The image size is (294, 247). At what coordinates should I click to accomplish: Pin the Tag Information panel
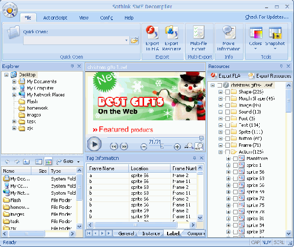click(195, 158)
